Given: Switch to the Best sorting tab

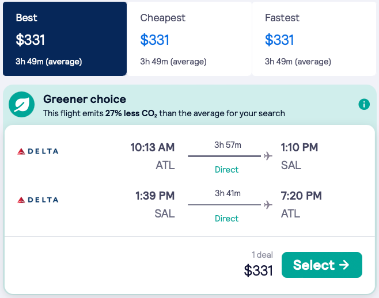Looking at the screenshot, I should tap(65, 39).
